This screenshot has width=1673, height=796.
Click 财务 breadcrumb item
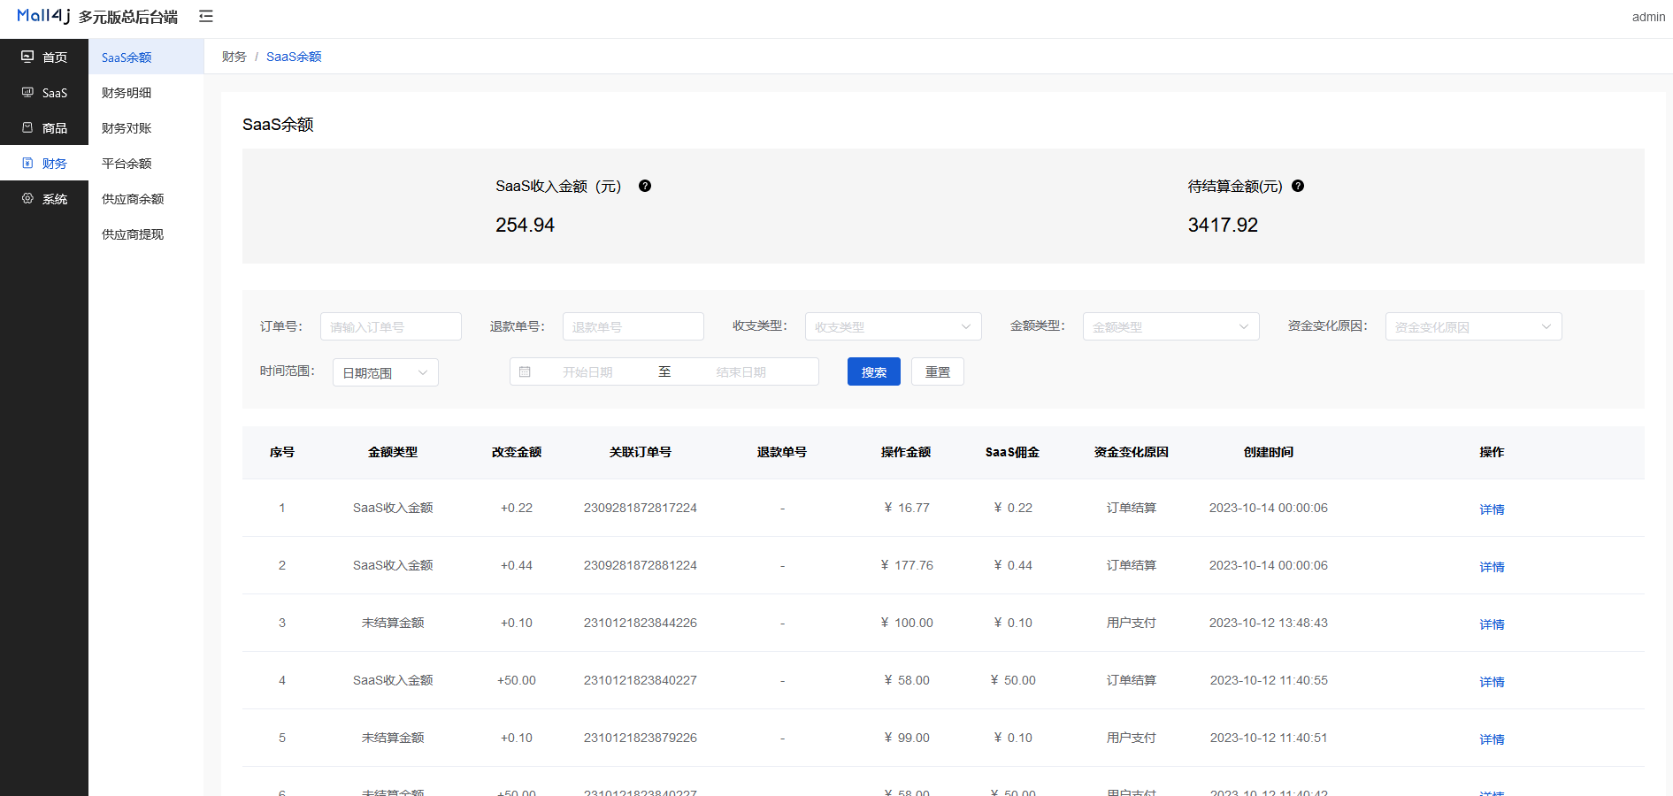pos(234,57)
